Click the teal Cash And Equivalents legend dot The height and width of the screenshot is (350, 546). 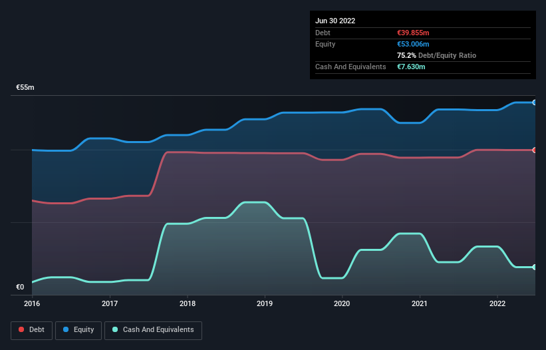click(115, 329)
